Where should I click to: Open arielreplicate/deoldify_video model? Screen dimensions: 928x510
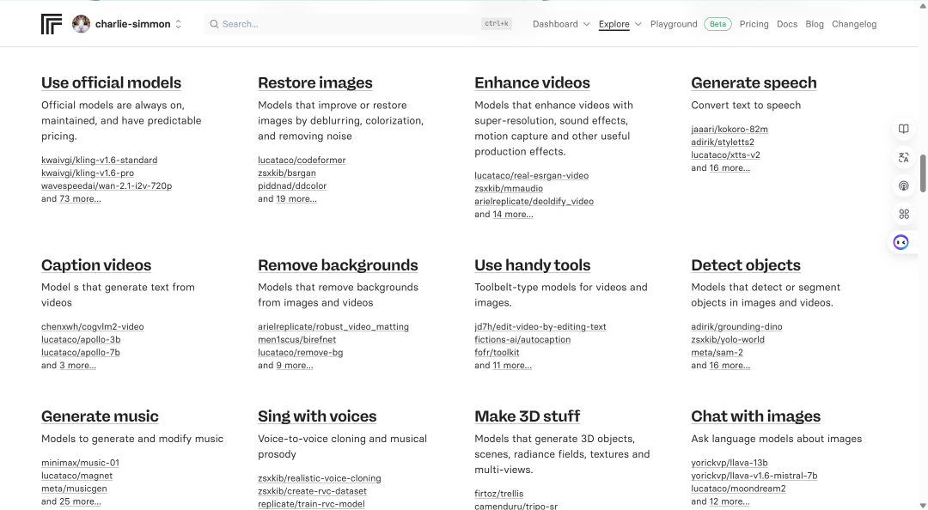(534, 201)
